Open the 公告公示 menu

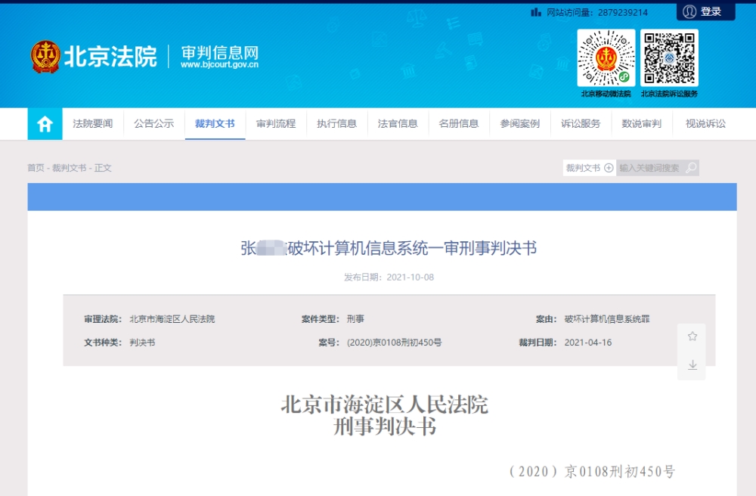coord(153,124)
